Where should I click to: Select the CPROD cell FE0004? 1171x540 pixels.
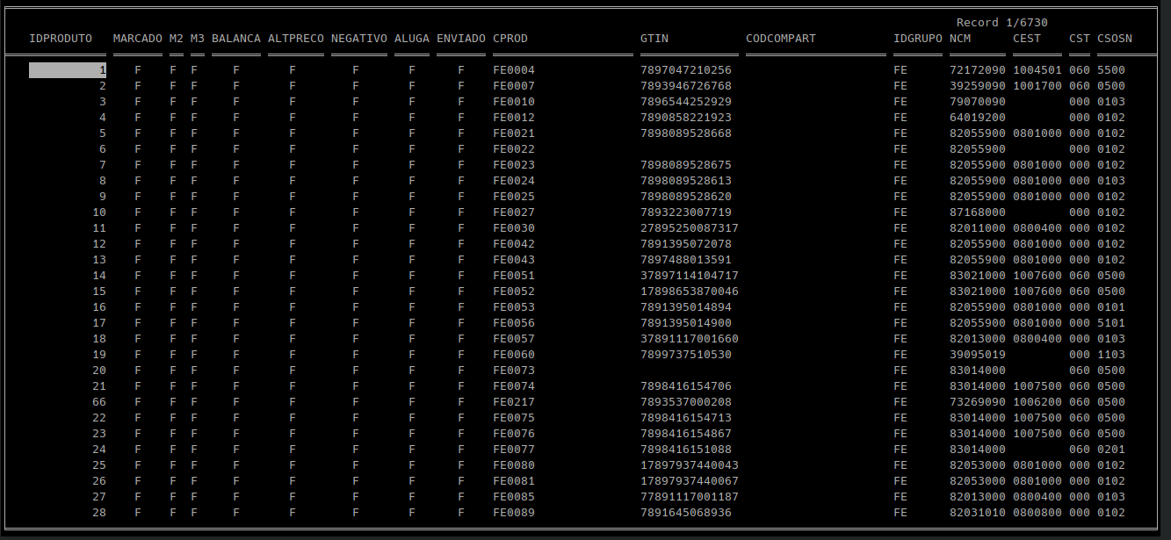(x=514, y=70)
